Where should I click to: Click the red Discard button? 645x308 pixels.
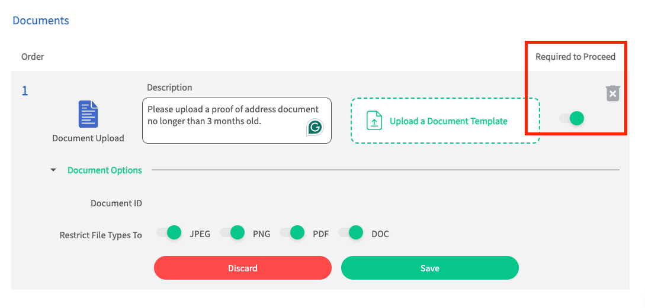[243, 268]
